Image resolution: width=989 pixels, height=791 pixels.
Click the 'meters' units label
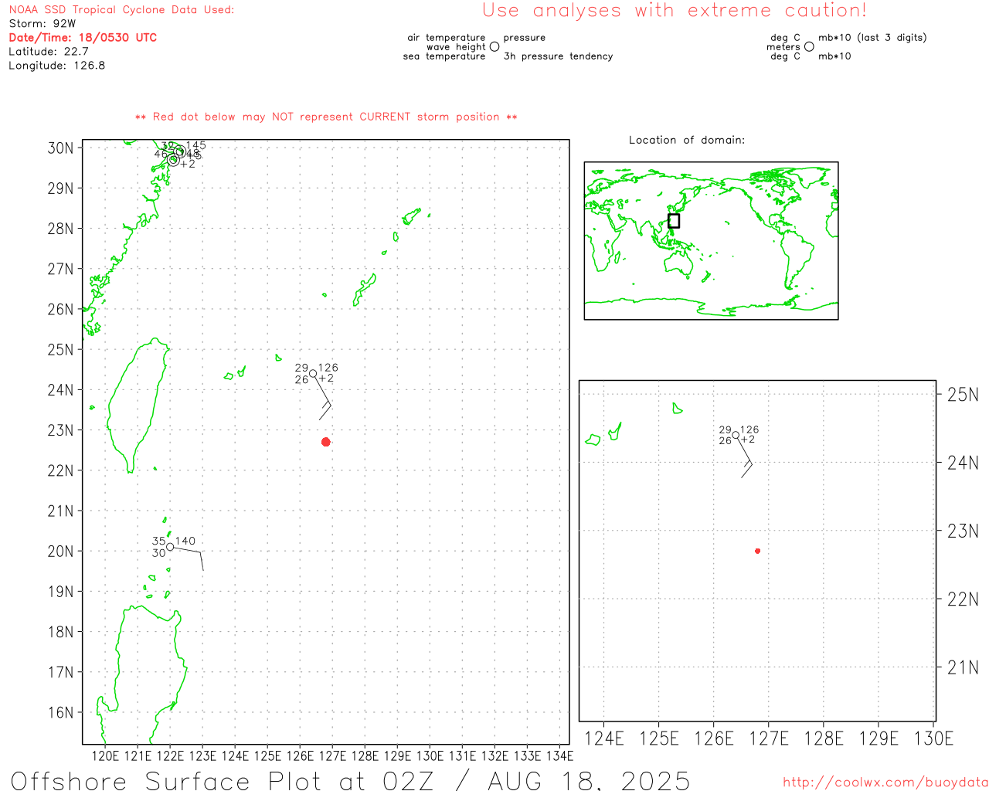click(x=783, y=47)
